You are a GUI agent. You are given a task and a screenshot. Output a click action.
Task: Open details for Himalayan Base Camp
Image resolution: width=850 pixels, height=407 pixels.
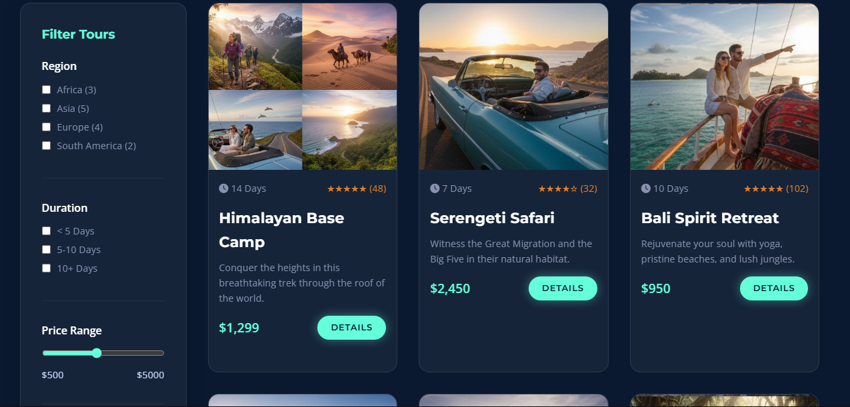tap(351, 328)
